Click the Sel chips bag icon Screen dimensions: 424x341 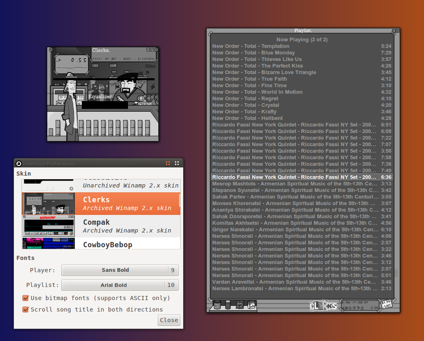pos(240,305)
